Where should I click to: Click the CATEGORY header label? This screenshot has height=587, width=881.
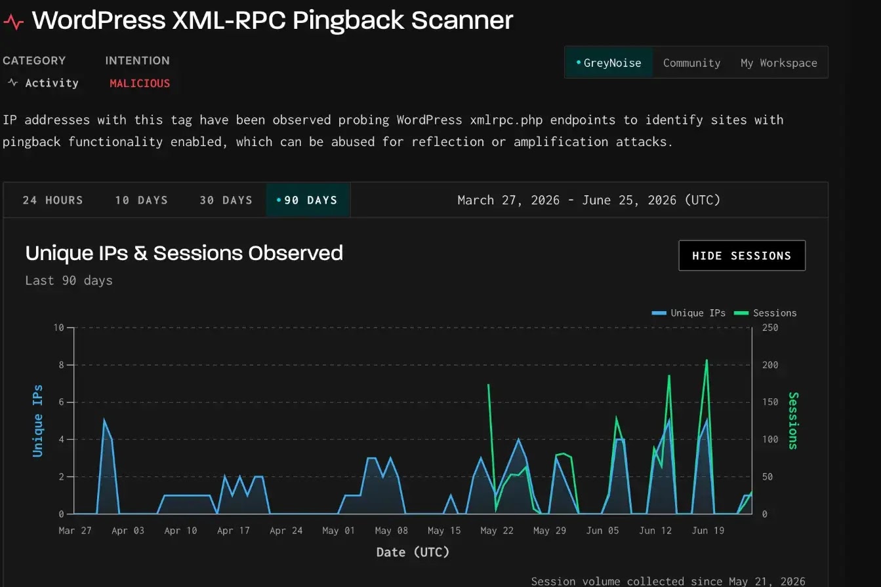pyautogui.click(x=34, y=60)
